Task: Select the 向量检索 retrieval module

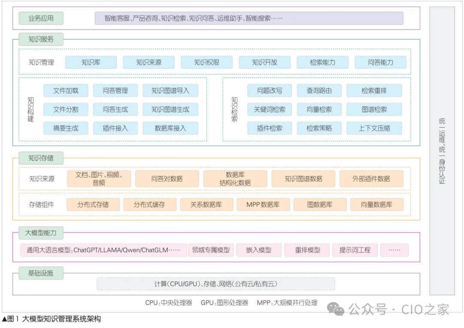Action: [x=319, y=109]
